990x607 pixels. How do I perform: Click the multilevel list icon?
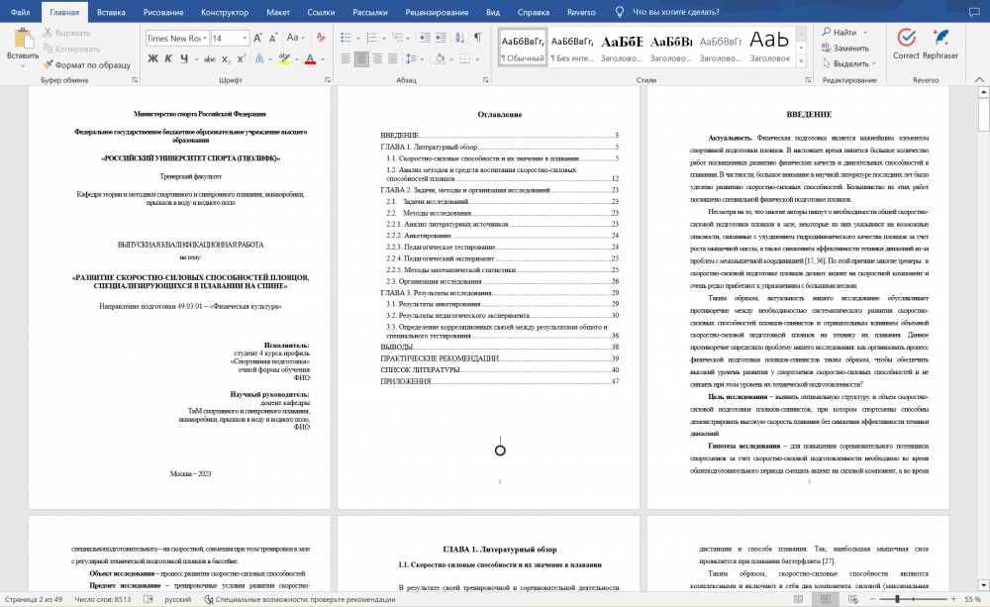coord(397,38)
